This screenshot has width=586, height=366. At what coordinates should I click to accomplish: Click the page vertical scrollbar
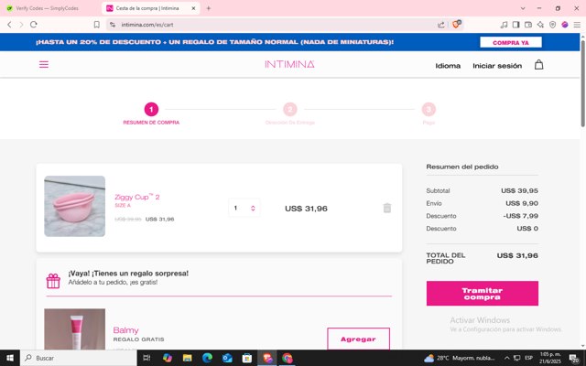point(582,82)
